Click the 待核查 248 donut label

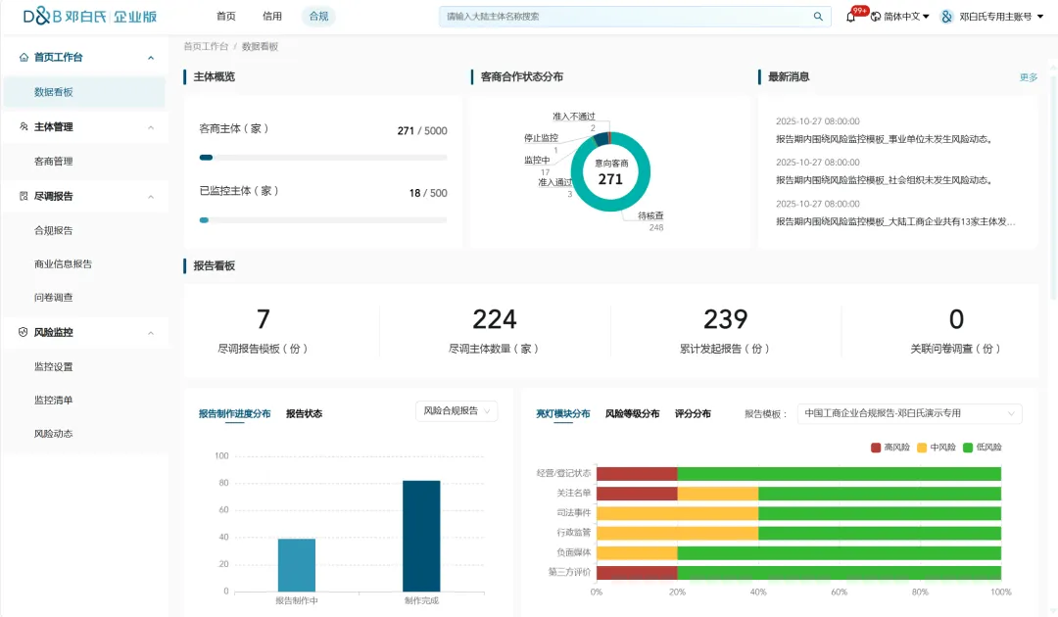point(651,221)
